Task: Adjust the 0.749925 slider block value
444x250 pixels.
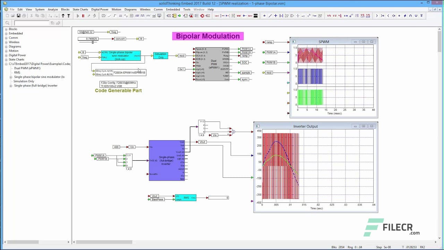Action: coord(93,42)
